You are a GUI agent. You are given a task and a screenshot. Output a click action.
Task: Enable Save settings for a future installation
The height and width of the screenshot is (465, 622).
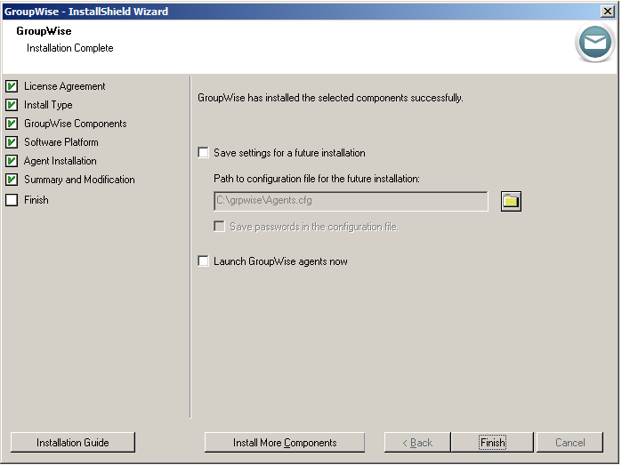(x=204, y=153)
